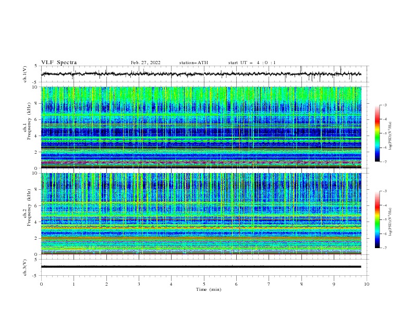Click the ch.3 flat black waveform trace
413x319 pixels.
click(x=201, y=267)
